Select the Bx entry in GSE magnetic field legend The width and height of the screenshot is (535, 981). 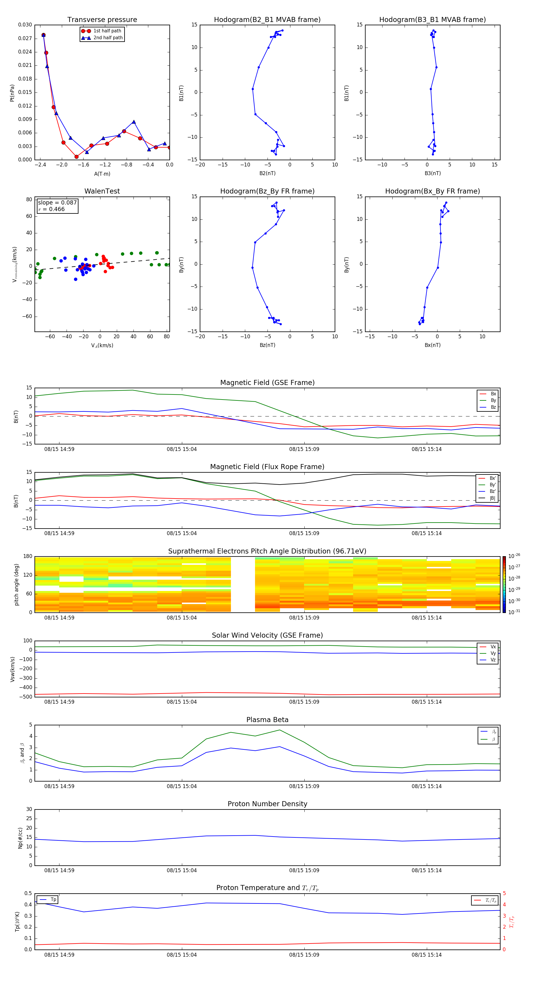[488, 394]
